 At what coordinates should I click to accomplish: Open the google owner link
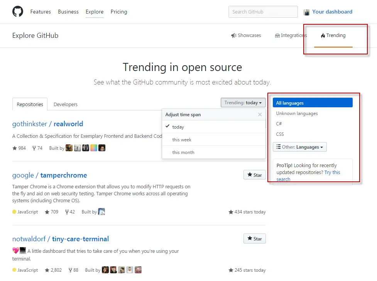[23, 175]
